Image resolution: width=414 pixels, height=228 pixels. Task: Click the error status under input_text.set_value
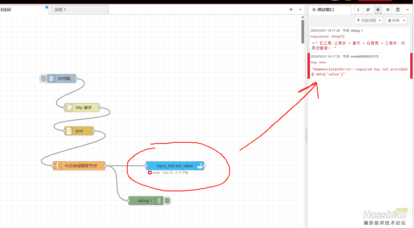[168, 173]
